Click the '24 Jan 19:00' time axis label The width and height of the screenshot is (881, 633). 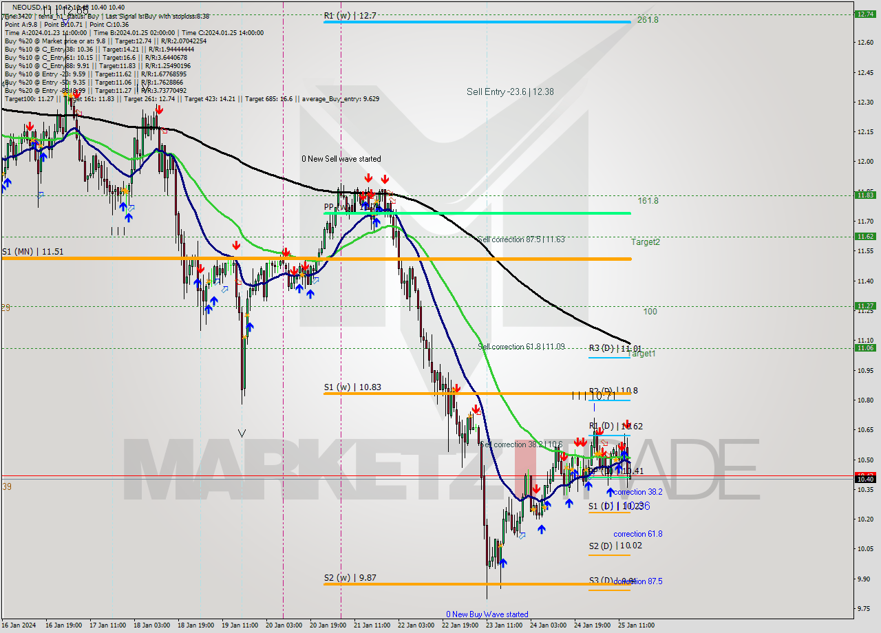pos(593,625)
